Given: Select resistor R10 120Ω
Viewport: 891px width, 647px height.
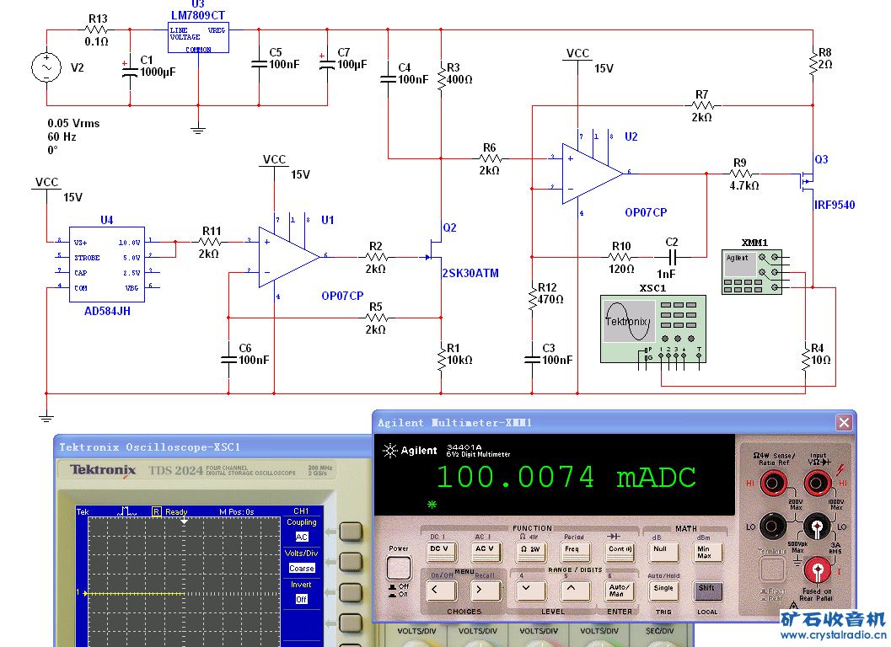Looking at the screenshot, I should (x=620, y=257).
